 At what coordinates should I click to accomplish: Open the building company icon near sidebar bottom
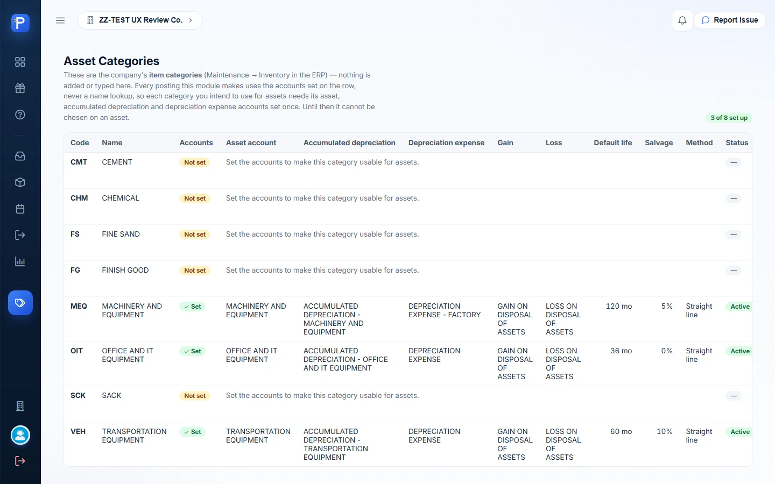(x=20, y=406)
